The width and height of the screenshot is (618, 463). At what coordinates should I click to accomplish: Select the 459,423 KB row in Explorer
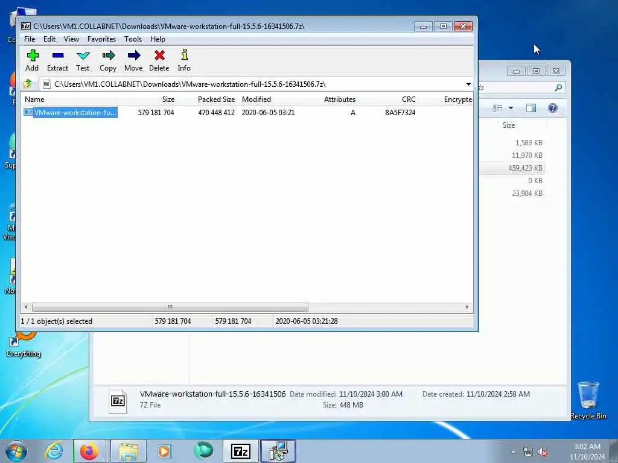coord(512,168)
